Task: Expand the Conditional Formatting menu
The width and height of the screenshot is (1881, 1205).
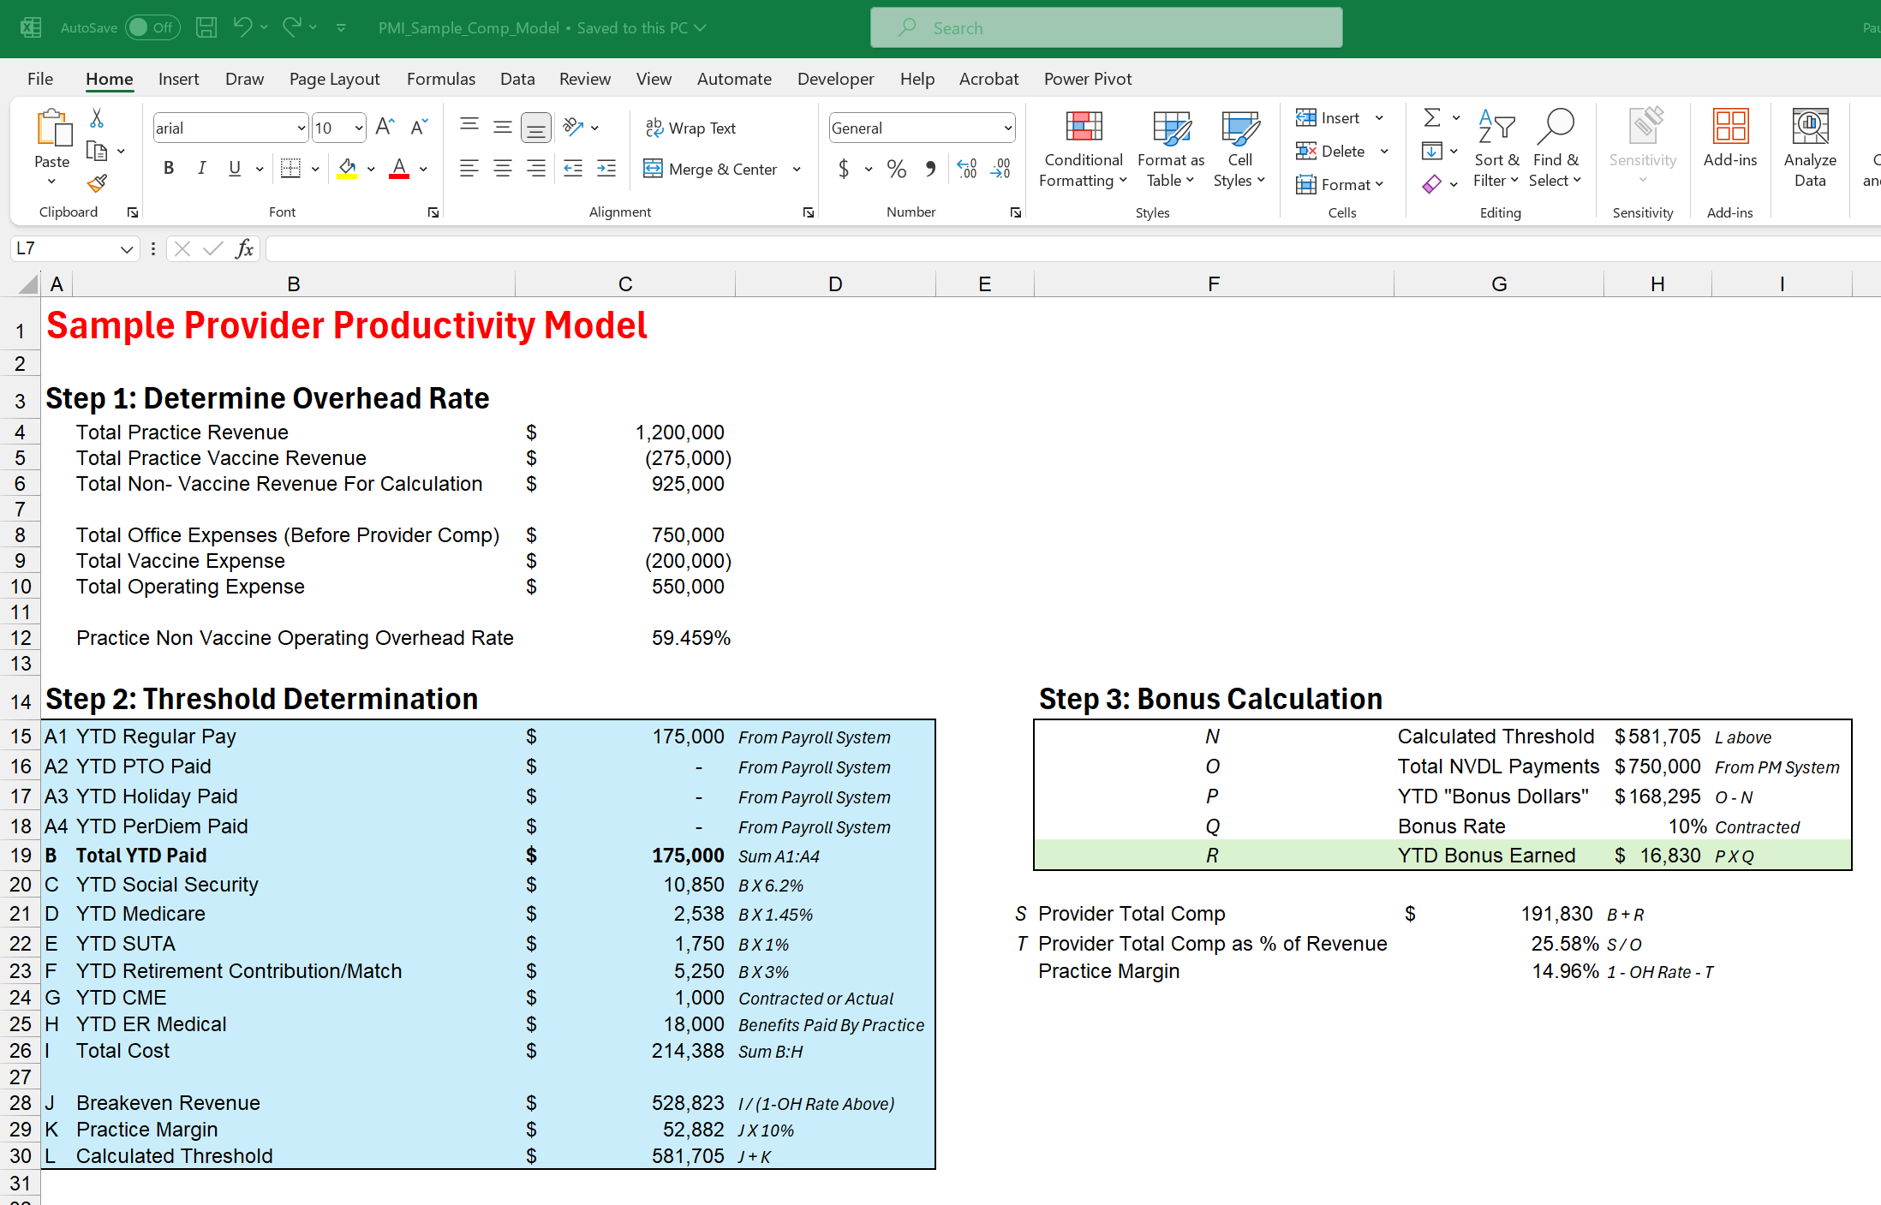Action: point(1084,148)
